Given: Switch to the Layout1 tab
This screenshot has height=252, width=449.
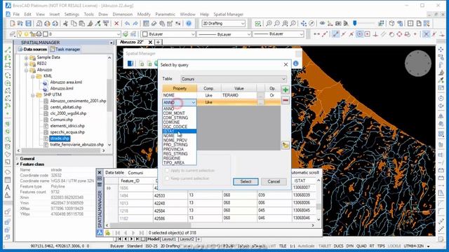Looking at the screenshot, I should click(168, 239).
